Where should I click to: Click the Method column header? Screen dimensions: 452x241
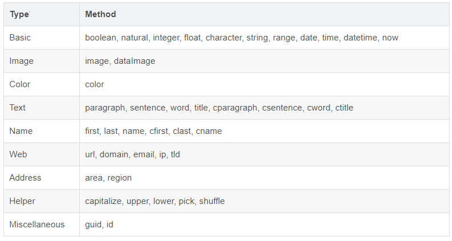[100, 14]
